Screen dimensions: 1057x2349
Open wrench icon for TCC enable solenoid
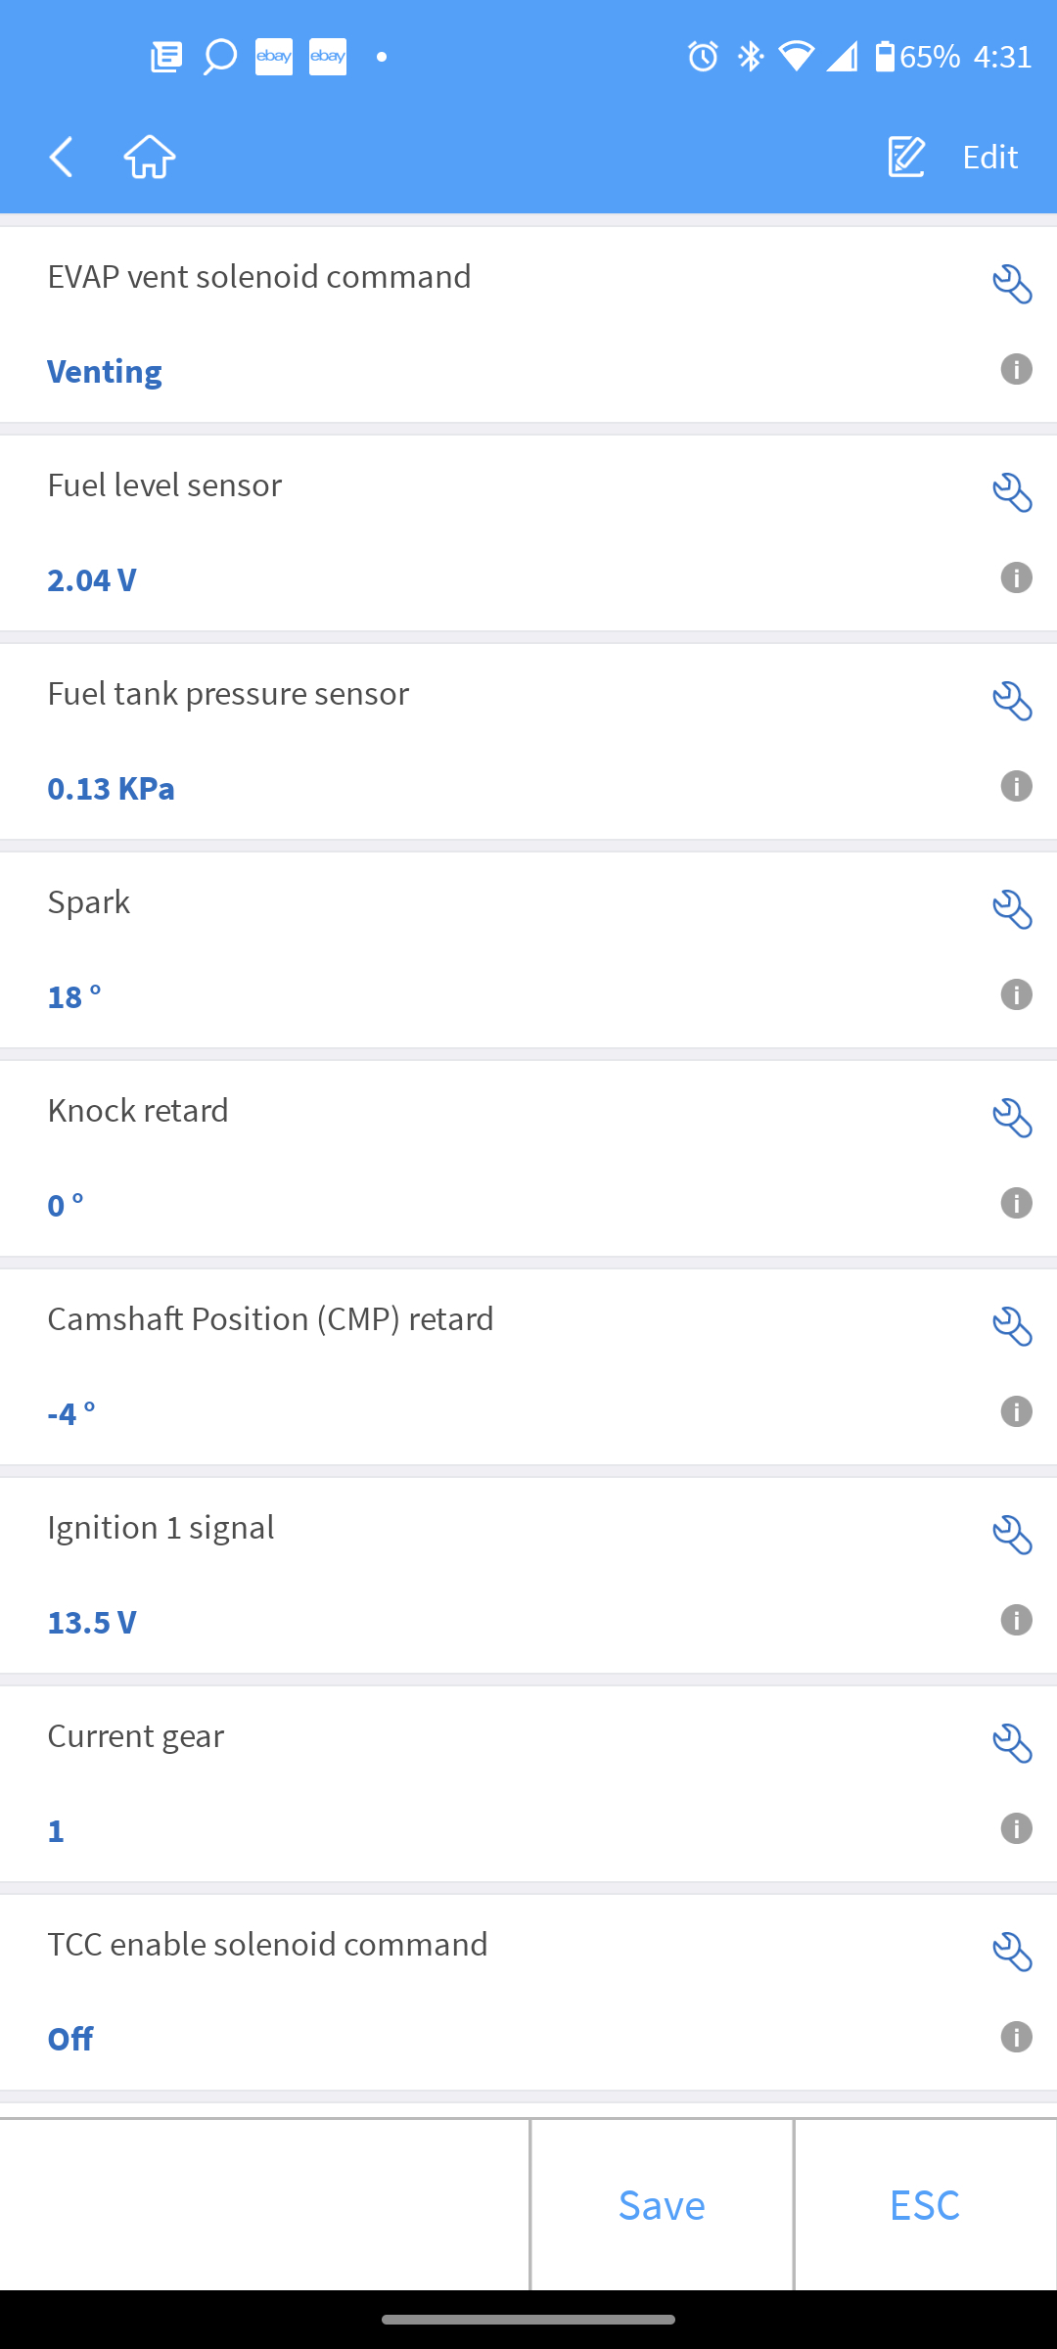tap(1012, 1953)
